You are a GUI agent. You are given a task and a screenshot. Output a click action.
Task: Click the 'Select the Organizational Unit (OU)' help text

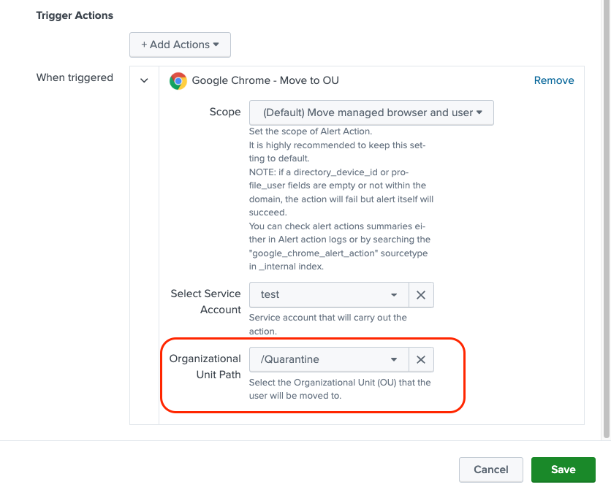tap(340, 389)
